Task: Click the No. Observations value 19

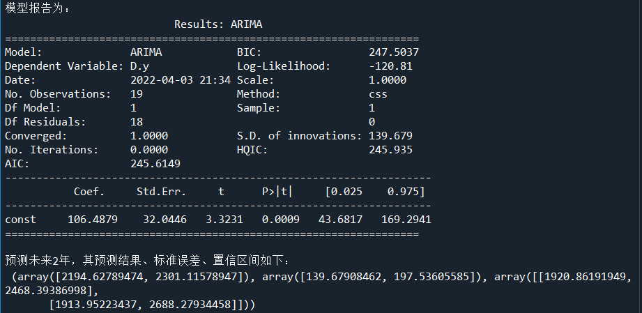Action: [x=137, y=94]
